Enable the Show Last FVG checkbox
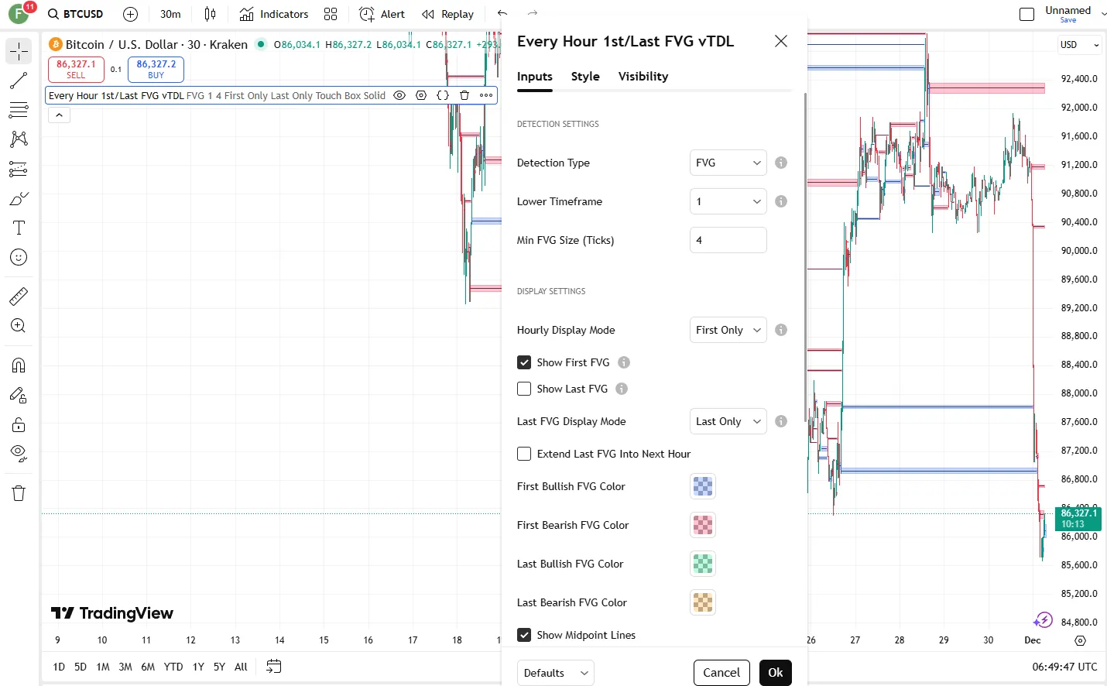The height and width of the screenshot is (686, 1107). tap(524, 389)
